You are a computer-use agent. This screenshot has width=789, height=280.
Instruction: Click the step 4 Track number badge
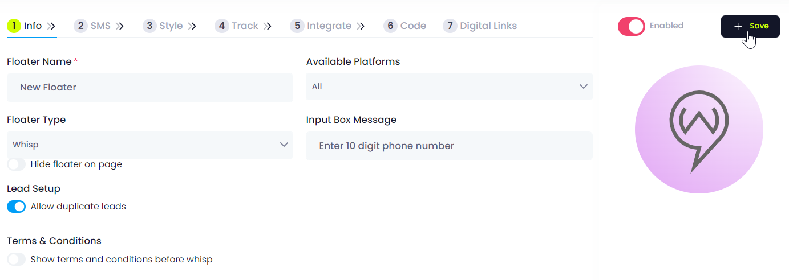[222, 26]
